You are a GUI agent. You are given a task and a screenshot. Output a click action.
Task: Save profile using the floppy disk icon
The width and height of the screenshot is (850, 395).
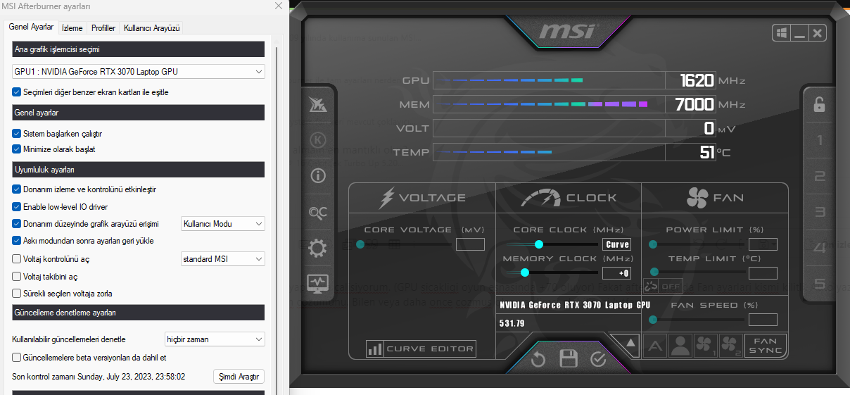(x=568, y=360)
